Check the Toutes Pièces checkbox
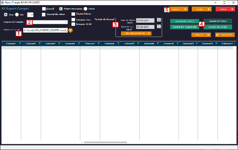The image size is (238, 150). pyautogui.click(x=73, y=14)
